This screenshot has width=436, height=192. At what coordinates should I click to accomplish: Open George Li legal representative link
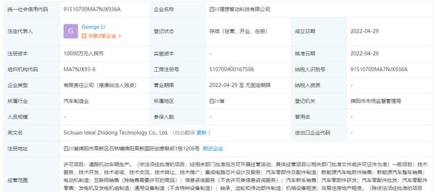pyautogui.click(x=93, y=27)
